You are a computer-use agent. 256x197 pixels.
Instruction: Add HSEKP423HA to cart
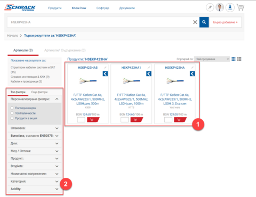click(x=180, y=120)
